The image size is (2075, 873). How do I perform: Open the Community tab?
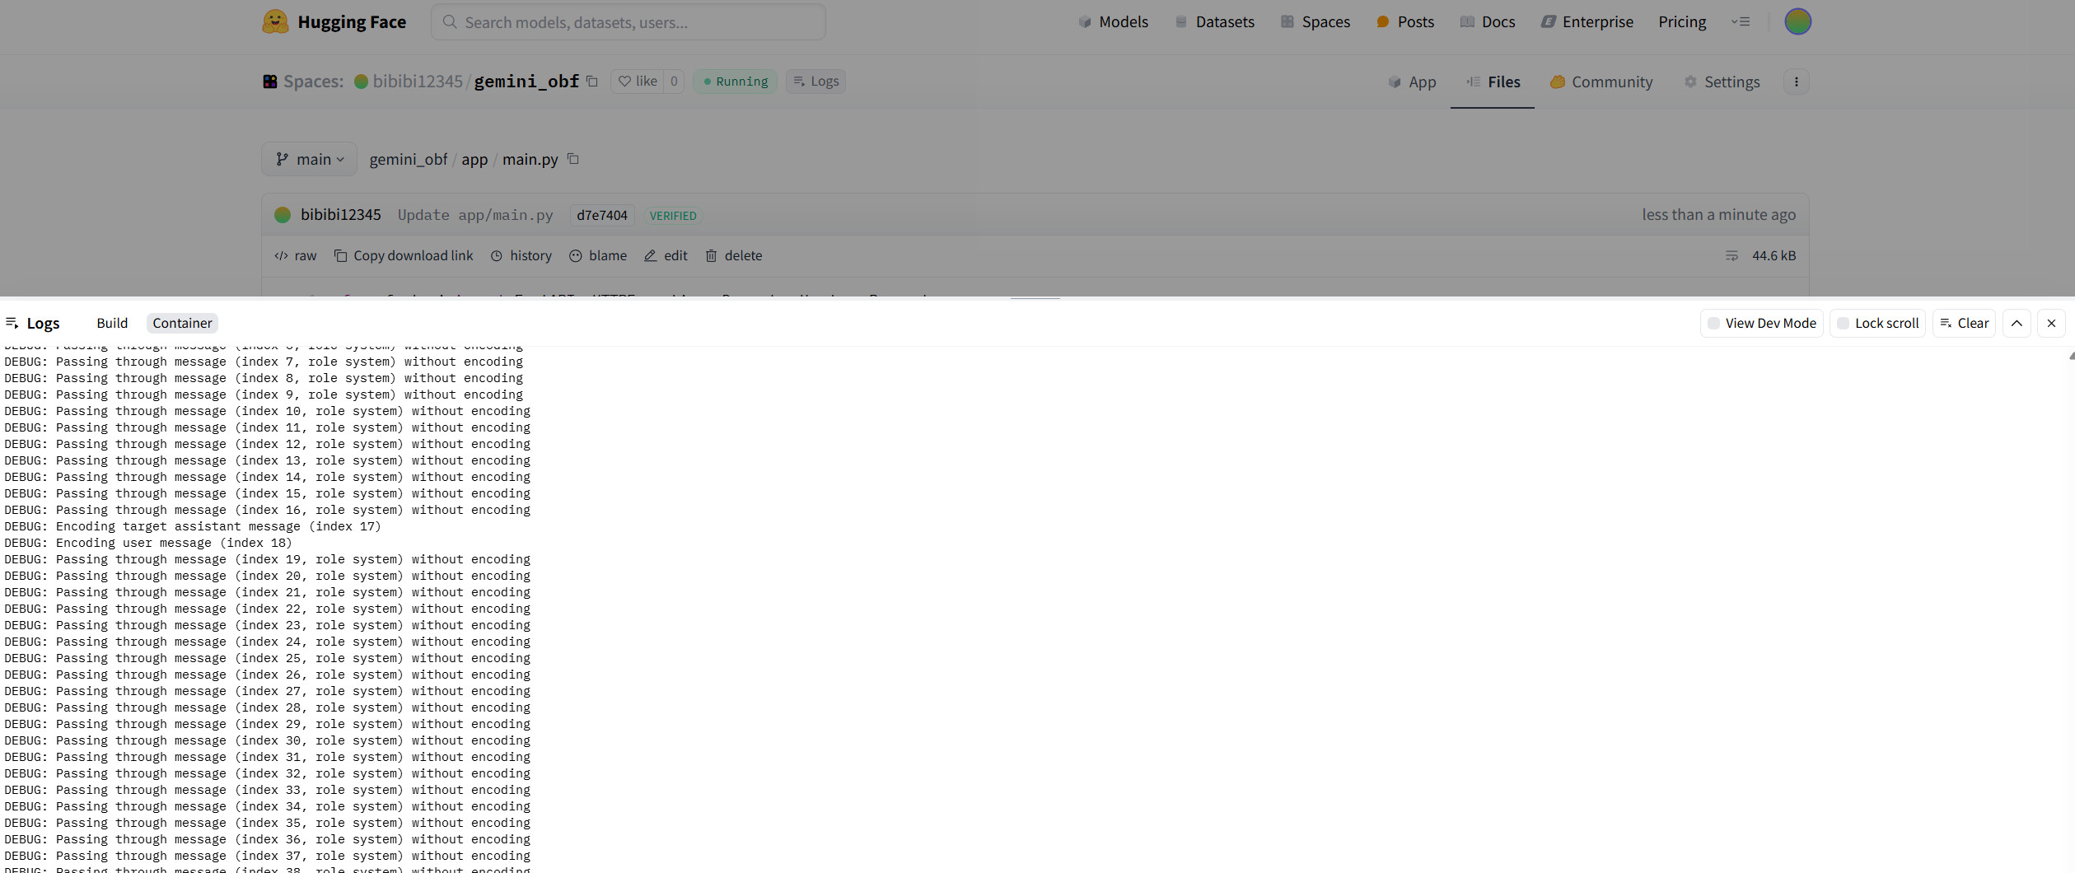tap(1601, 82)
